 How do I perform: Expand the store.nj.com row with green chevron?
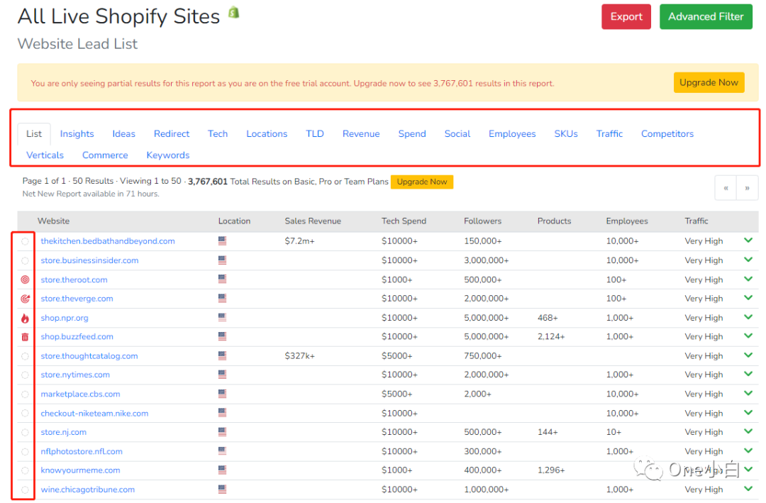748,431
